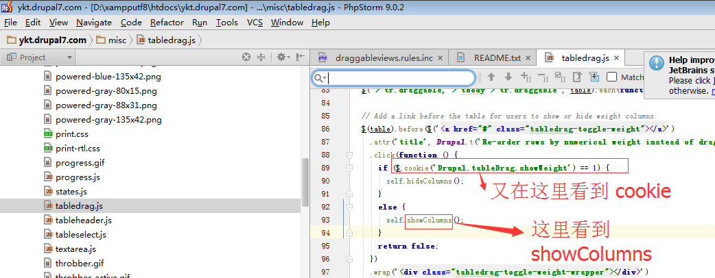Open the Project panel gear settings
This screenshot has height=278, width=715.
(x=281, y=58)
